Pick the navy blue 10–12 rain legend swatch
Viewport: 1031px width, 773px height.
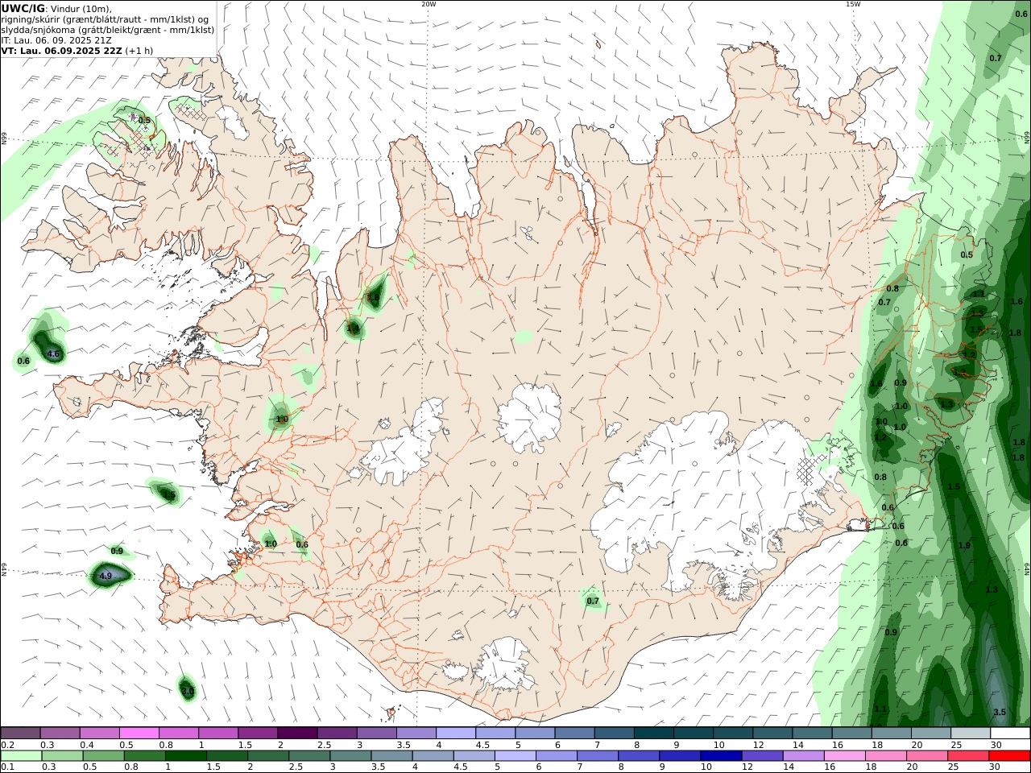pos(721,756)
